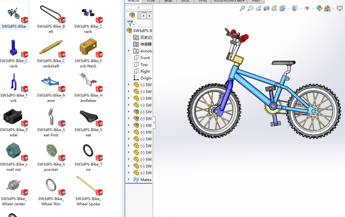The image size is (345, 217).
Task: Activate the Zoom to Area tool
Action: (x=250, y=8)
